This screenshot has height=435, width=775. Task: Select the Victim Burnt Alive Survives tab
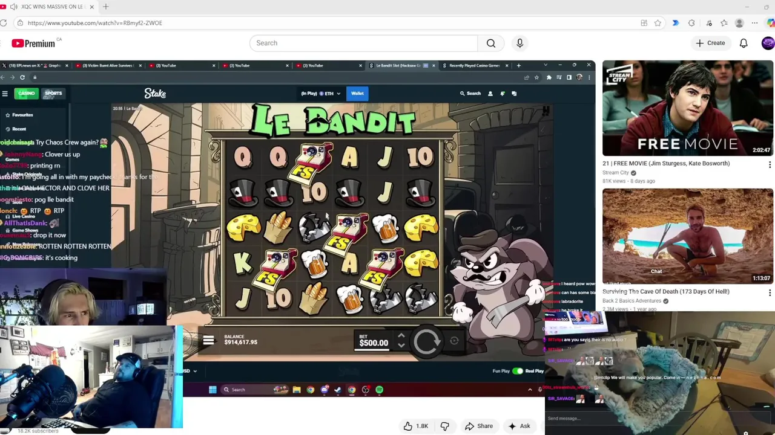coord(107,65)
